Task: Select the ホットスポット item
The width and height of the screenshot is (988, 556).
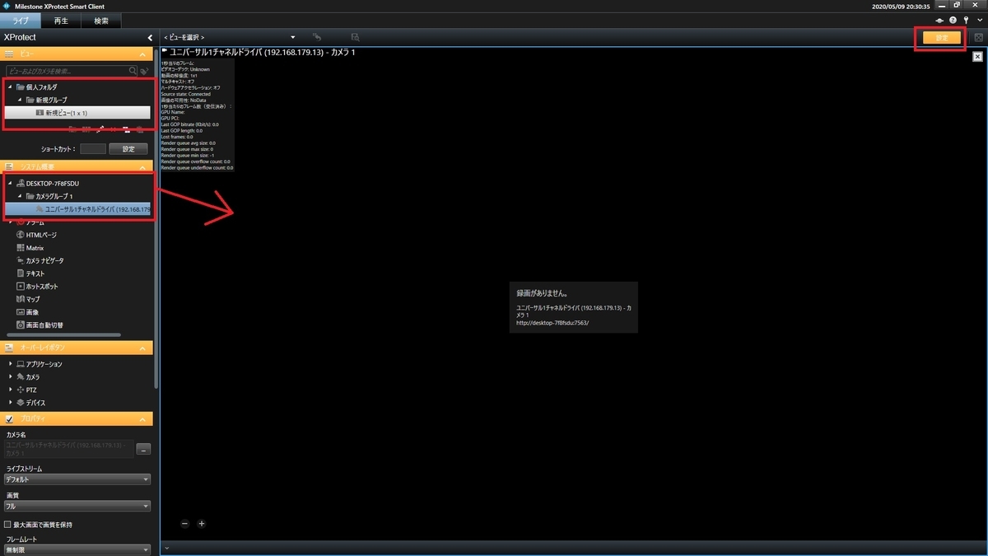Action: [37, 286]
